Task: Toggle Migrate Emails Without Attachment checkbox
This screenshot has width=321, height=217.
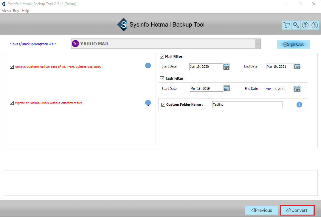Action: click(x=12, y=103)
